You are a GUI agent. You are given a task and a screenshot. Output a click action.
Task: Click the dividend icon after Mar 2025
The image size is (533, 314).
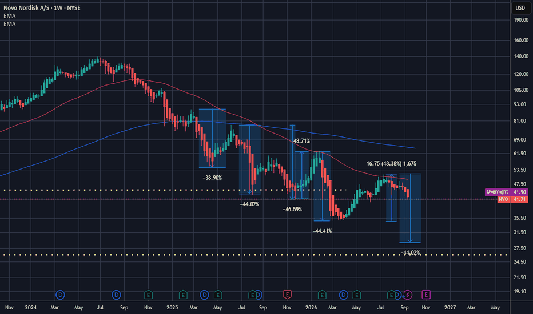click(x=204, y=295)
